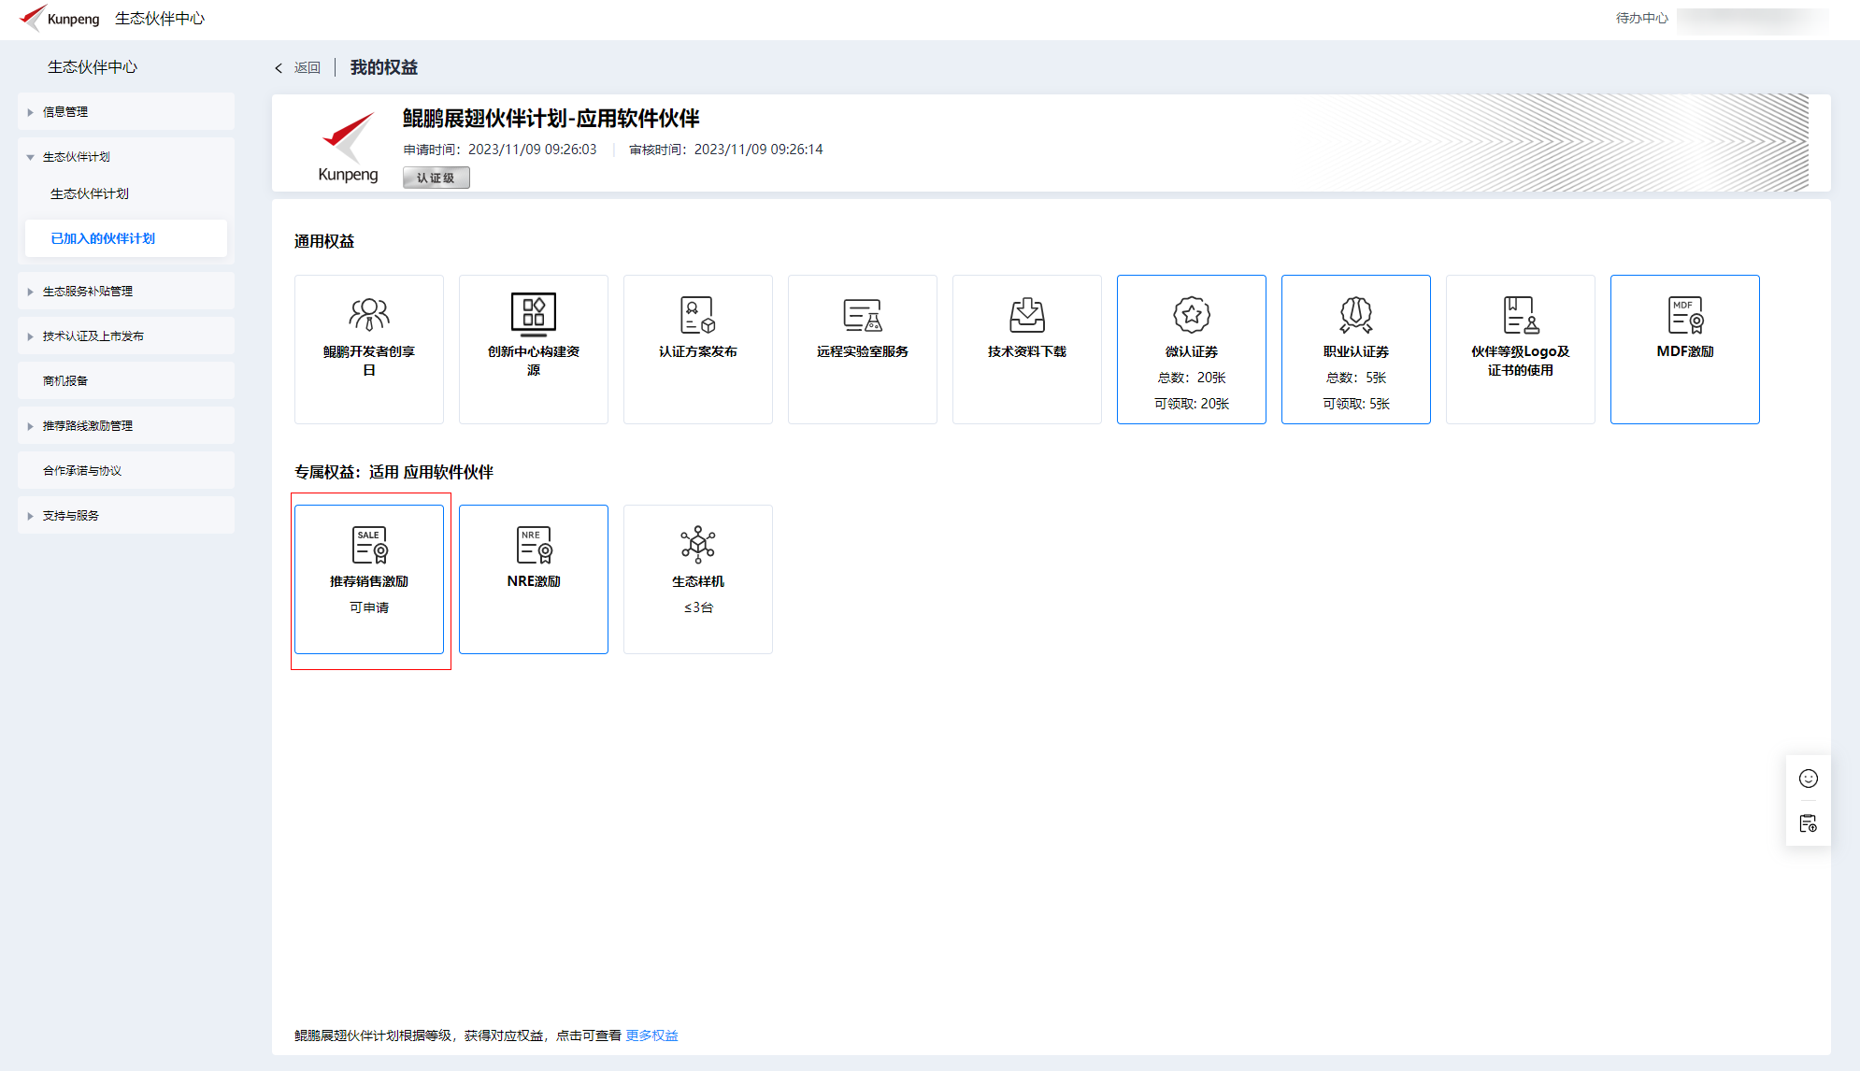Select 已加入的伙伴计划 in the sidebar
This screenshot has height=1071, width=1860.
point(126,239)
